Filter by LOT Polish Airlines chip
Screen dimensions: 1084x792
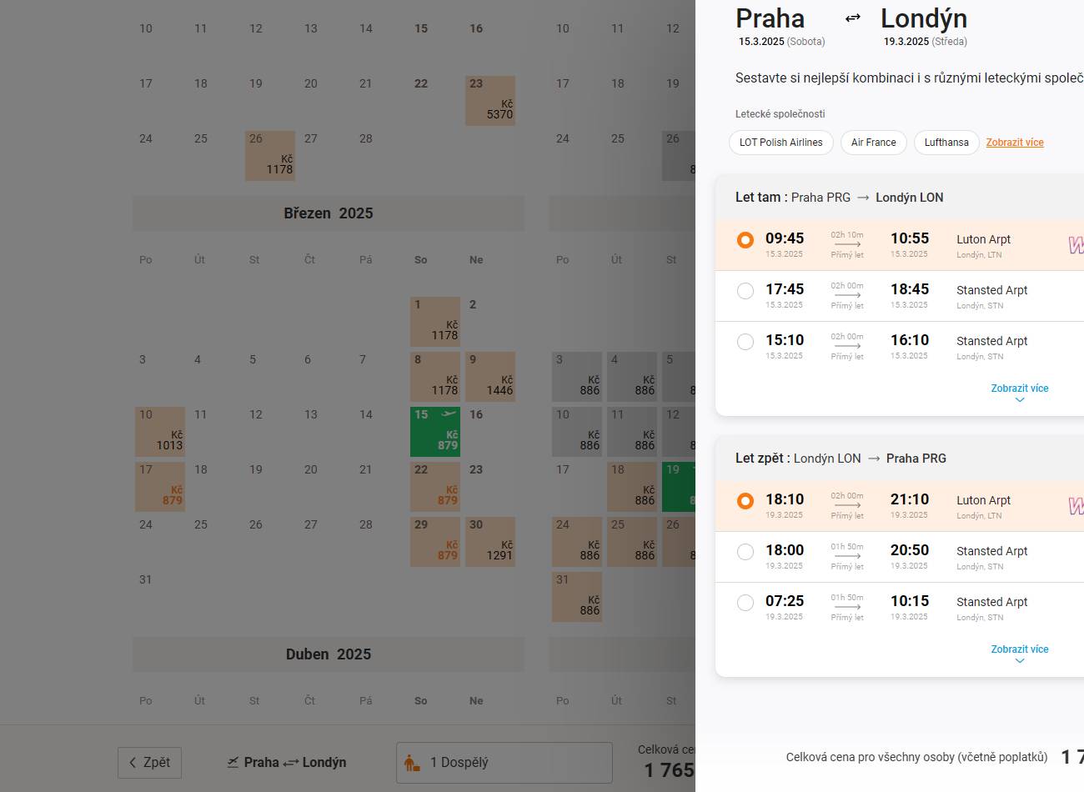pyautogui.click(x=780, y=143)
